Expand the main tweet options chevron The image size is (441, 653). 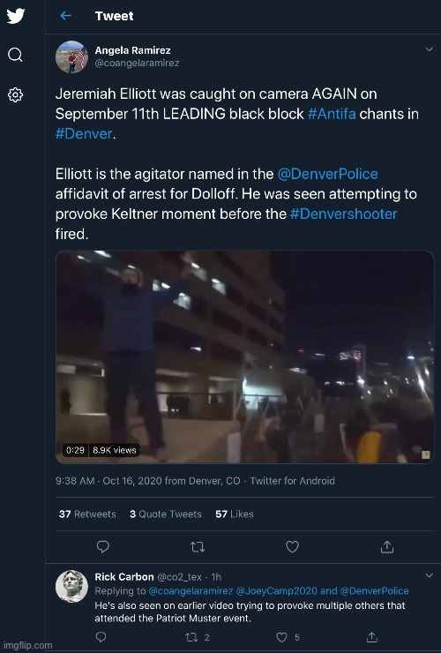429,49
